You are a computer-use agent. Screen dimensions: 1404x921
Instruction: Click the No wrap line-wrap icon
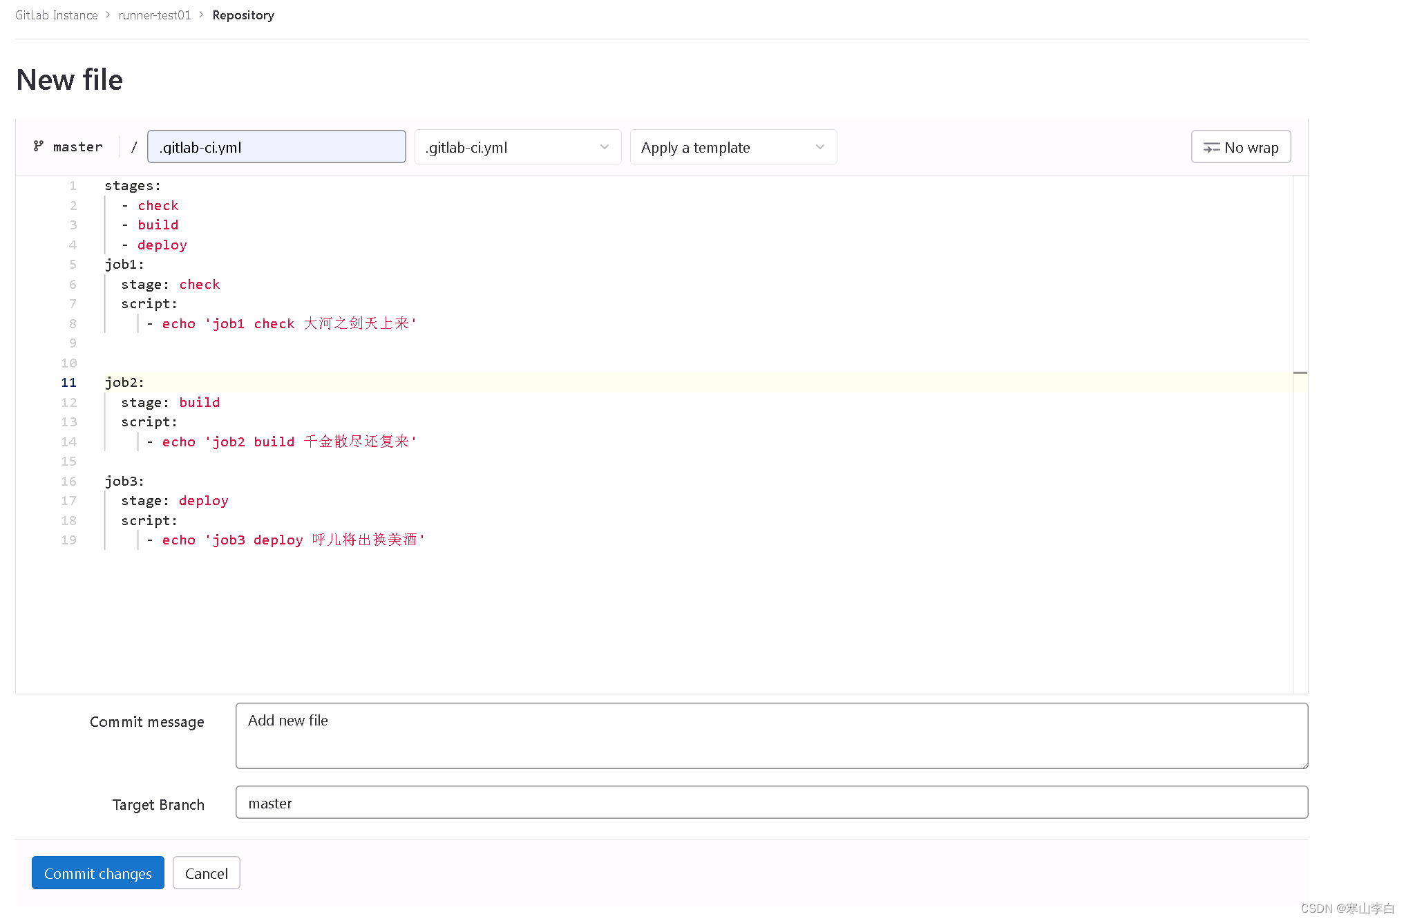tap(1211, 146)
